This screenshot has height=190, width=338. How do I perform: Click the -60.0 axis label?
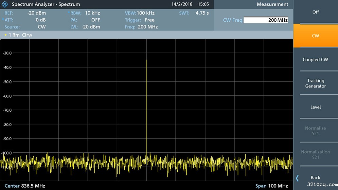pyautogui.click(x=7, y=96)
